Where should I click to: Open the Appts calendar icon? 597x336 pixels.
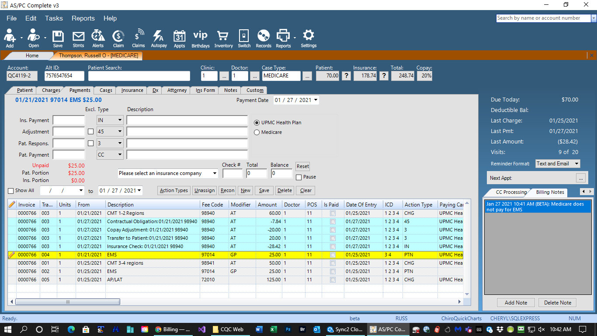point(179,38)
